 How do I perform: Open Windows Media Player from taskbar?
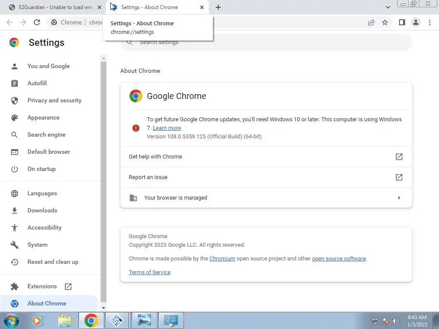[38, 320]
